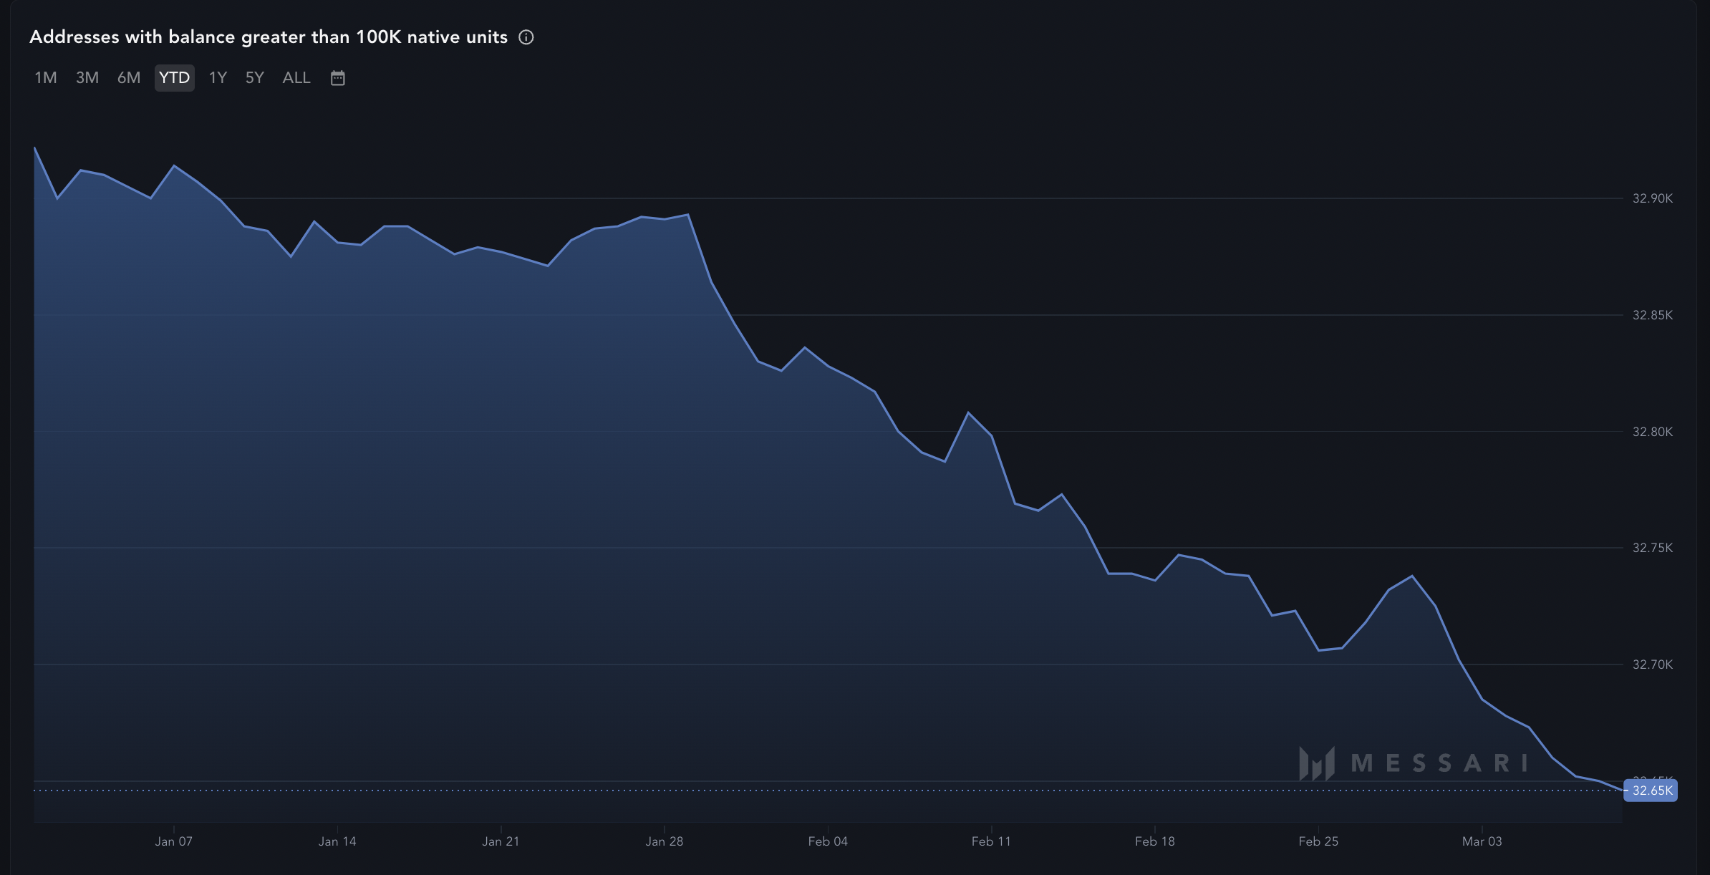This screenshot has height=875, width=1710.
Task: Choose the 6M time range
Action: point(129,78)
